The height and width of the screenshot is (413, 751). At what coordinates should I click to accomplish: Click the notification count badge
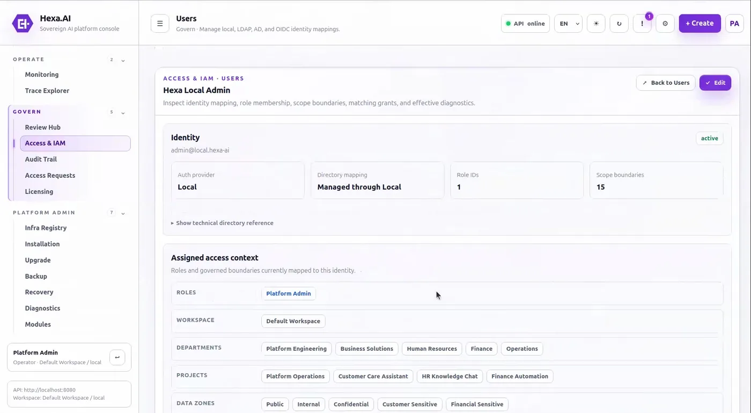point(649,17)
